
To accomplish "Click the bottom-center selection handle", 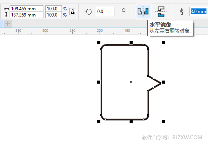I will [x=131, y=122].
